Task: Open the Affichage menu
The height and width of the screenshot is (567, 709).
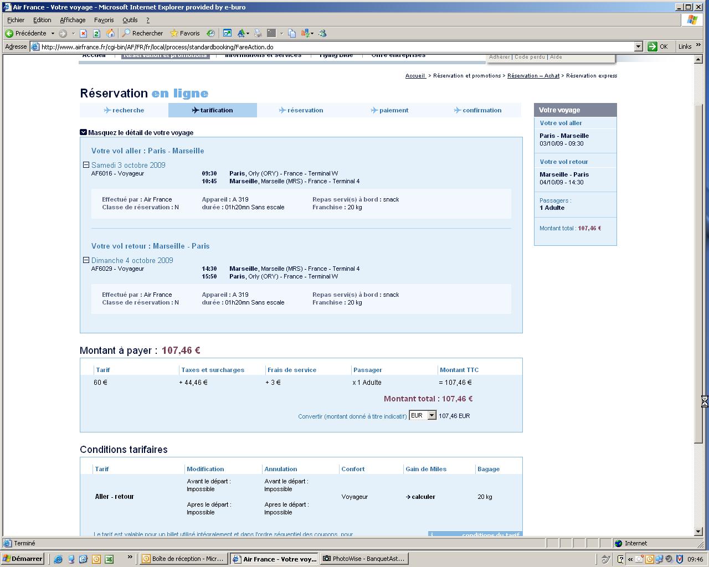Action: coord(73,20)
